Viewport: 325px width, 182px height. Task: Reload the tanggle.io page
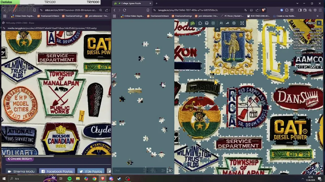click(x=124, y=10)
